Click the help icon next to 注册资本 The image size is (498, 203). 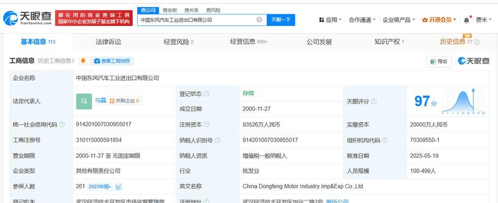(x=206, y=125)
